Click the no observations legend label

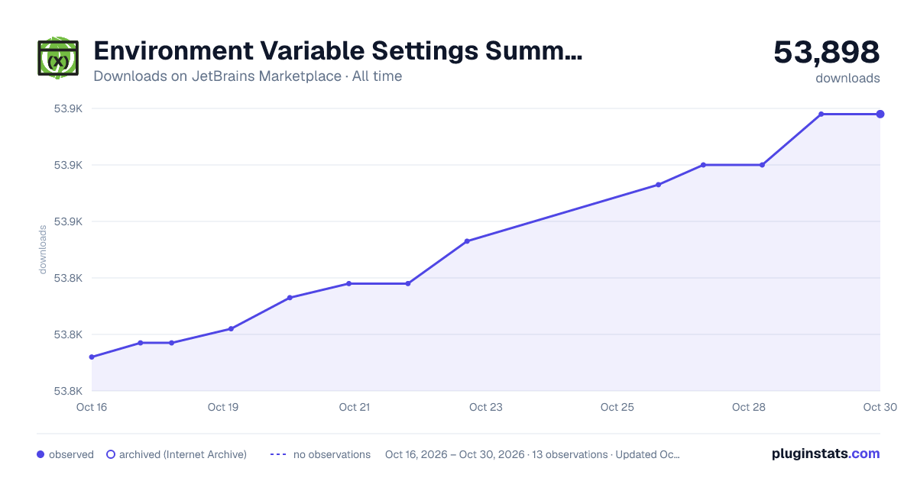332,454
